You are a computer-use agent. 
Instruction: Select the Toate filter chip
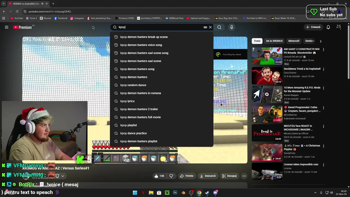coord(257,41)
